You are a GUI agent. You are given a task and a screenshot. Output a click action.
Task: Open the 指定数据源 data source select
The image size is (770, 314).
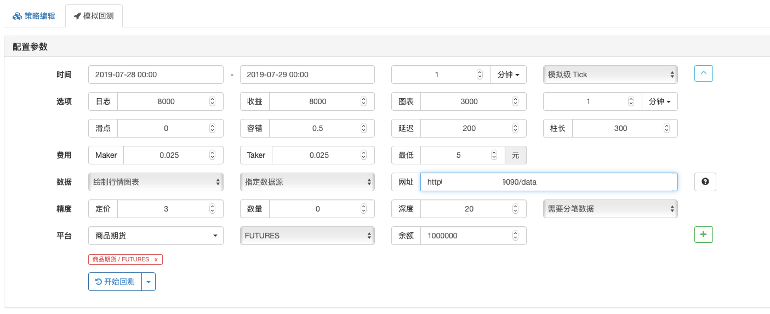[x=307, y=182]
